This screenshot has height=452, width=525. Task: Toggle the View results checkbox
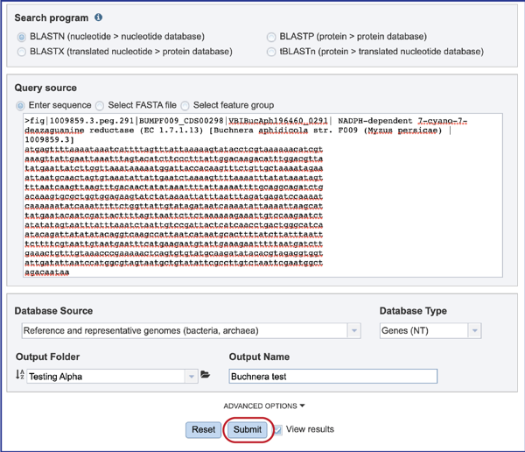[278, 429]
